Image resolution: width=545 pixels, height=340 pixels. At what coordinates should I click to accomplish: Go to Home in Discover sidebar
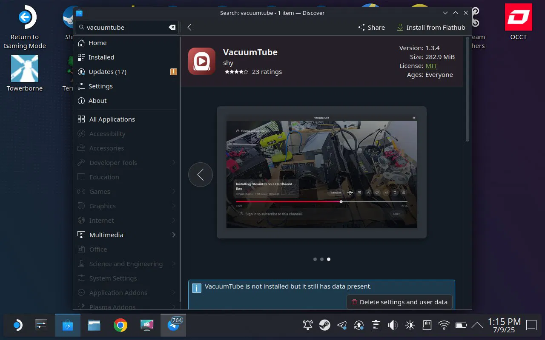[x=127, y=43]
